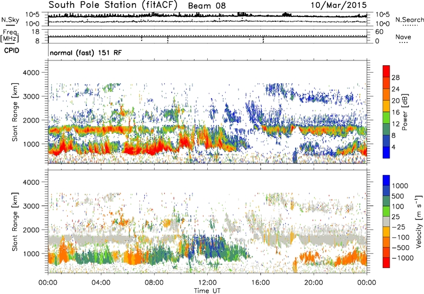This screenshot has height=294, width=424.
Task: Pick the blue top segment of Velocity colorbar
Action: (x=386, y=180)
